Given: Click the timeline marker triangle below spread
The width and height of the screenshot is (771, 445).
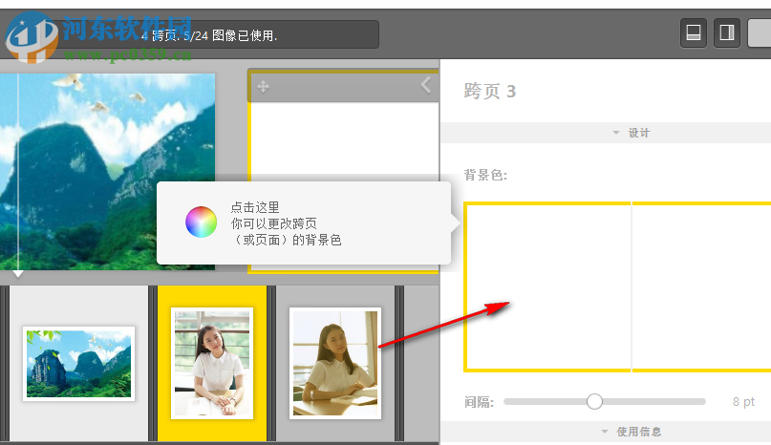Looking at the screenshot, I should [18, 273].
